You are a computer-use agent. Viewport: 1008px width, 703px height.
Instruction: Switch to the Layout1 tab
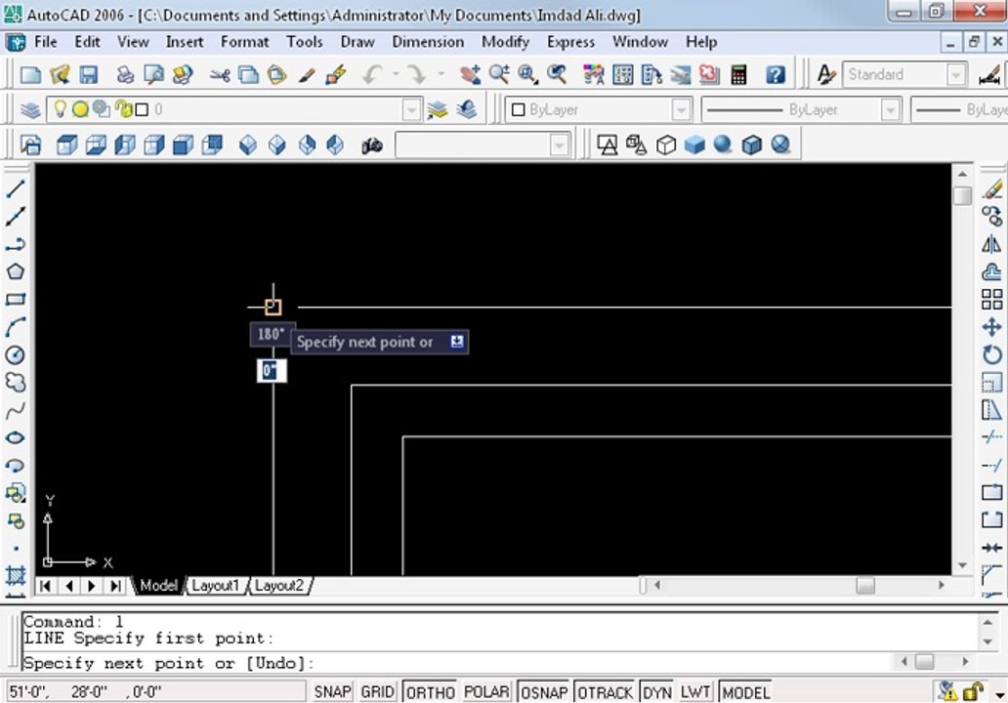click(x=215, y=586)
